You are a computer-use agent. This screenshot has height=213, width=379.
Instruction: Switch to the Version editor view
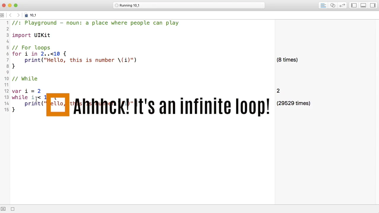click(x=342, y=5)
